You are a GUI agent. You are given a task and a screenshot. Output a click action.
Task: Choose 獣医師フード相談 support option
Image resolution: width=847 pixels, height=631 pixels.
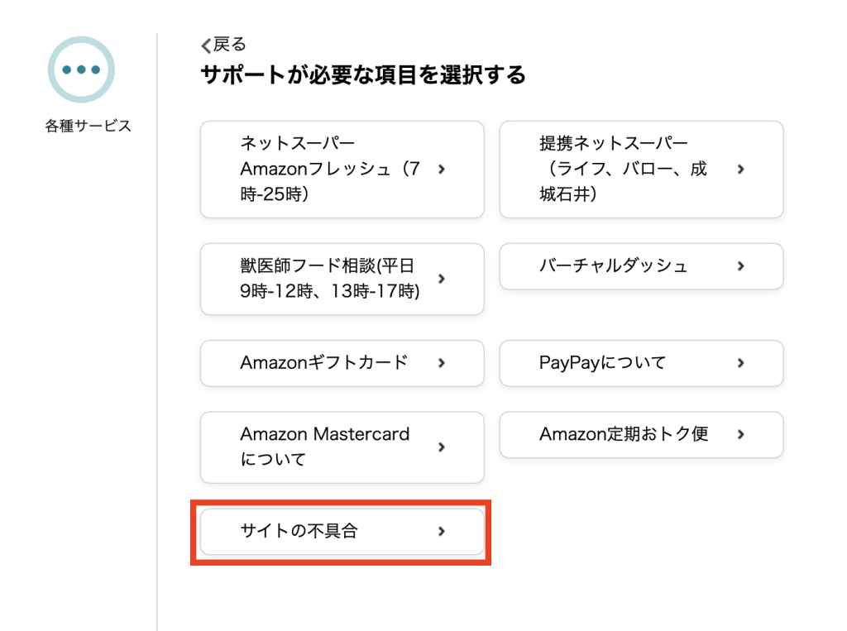pos(342,279)
